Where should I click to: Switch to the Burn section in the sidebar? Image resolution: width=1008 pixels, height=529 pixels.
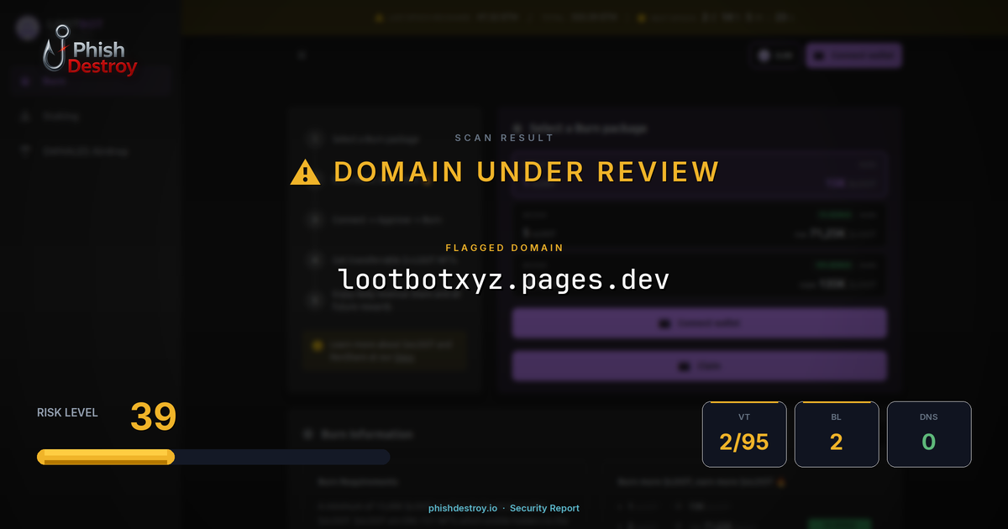[x=53, y=81]
